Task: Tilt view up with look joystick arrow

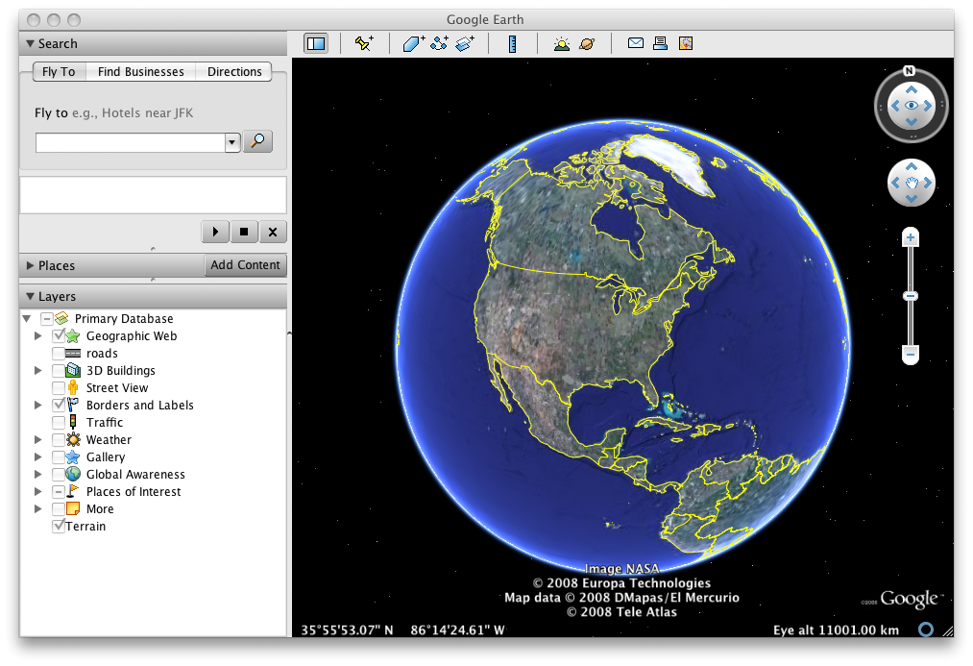Action: click(911, 90)
